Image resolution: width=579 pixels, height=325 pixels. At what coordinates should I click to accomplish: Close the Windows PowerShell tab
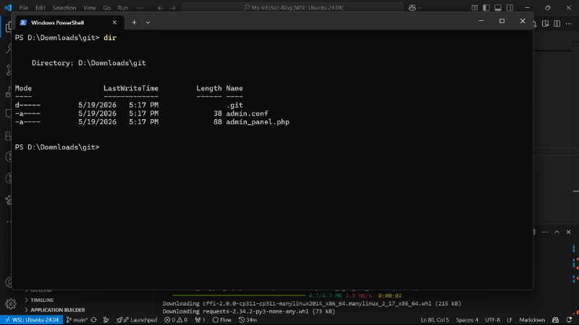tap(114, 22)
